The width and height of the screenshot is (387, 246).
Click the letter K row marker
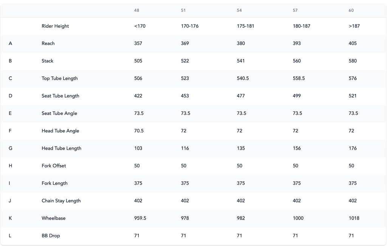coord(10,218)
